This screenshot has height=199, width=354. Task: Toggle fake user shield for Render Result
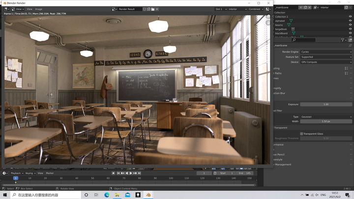[x=145, y=9]
